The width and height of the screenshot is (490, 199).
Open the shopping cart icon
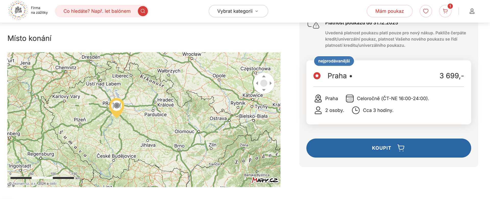tap(445, 11)
